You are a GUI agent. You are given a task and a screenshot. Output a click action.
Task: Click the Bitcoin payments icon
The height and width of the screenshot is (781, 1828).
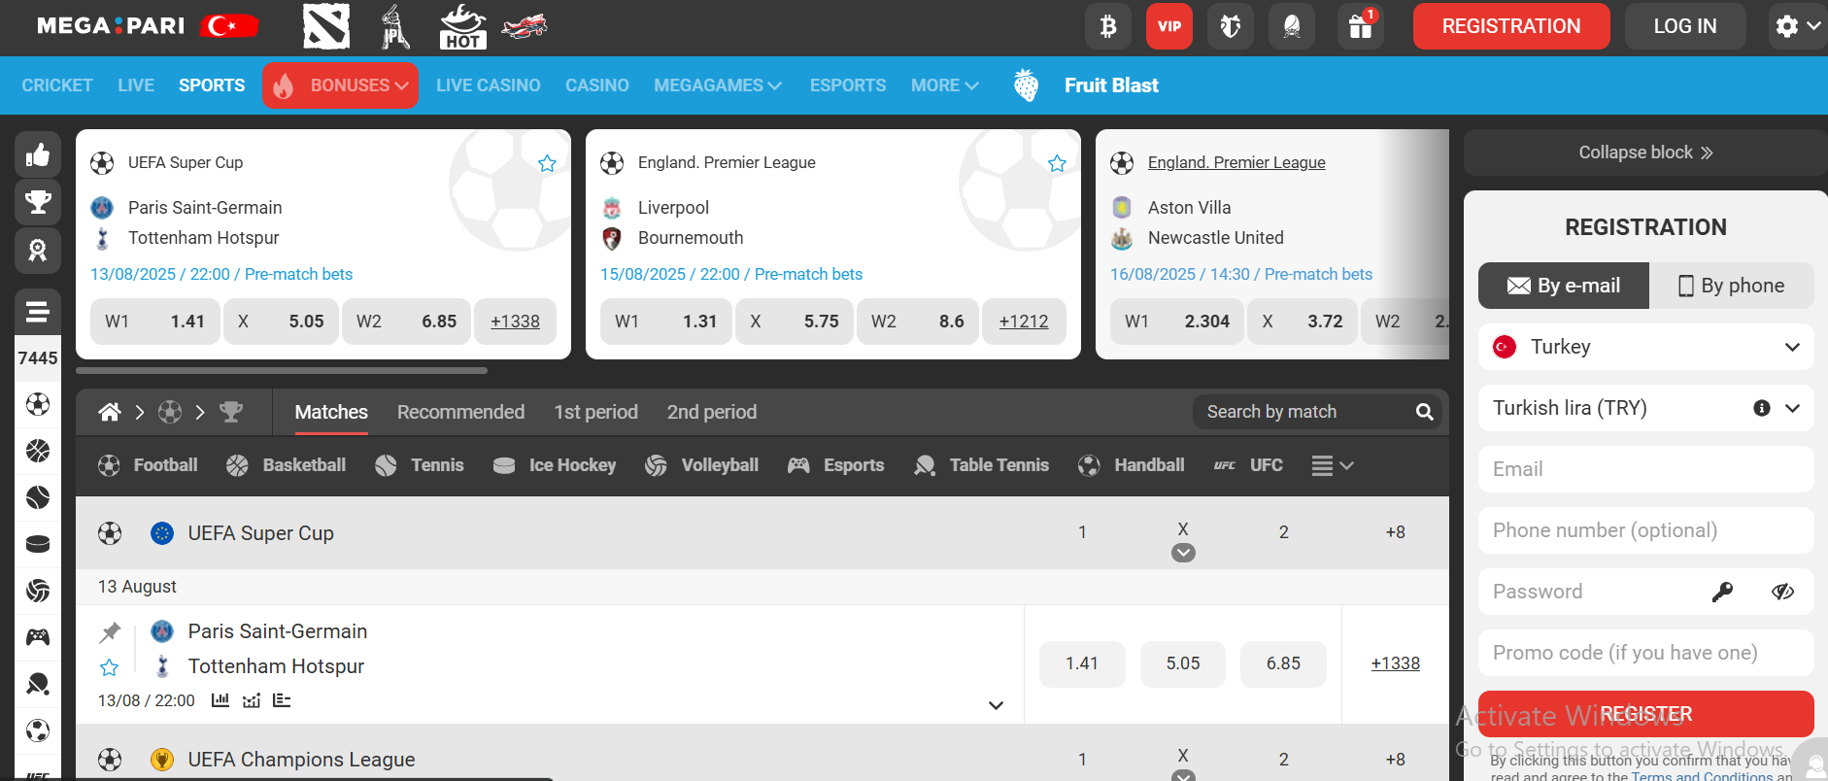pos(1108,26)
